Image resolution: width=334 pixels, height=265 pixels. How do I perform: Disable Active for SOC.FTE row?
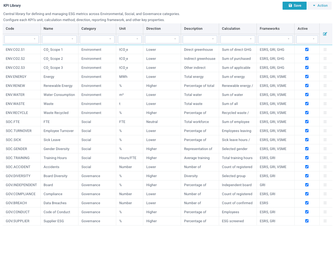pos(307,122)
